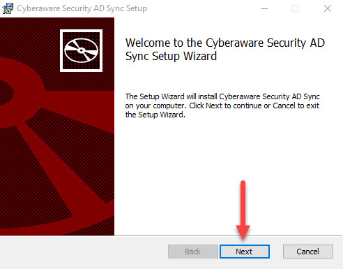Click the white disc logo in the red banner
Image resolution: width=343 pixels, height=269 pixels.
coord(81,50)
